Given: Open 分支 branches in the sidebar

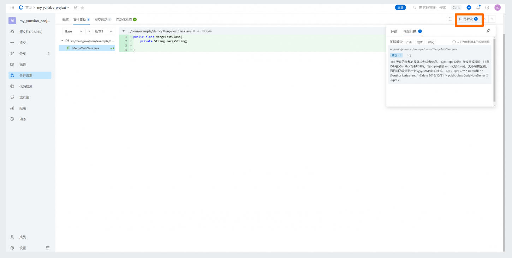Looking at the screenshot, I should click(x=30, y=54).
